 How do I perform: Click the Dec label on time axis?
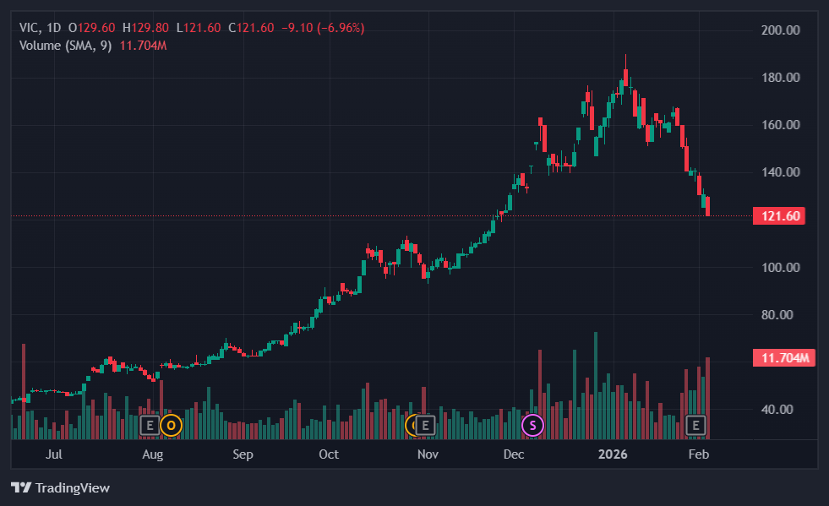pyautogui.click(x=513, y=454)
